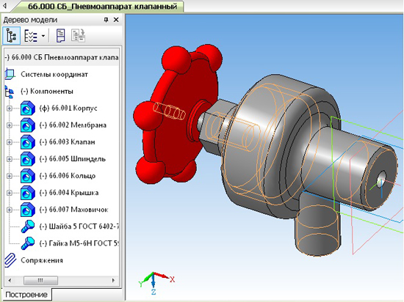Click the tree horizontal scrollbar left arrow
This screenshot has width=404, height=302.
tap(10, 280)
